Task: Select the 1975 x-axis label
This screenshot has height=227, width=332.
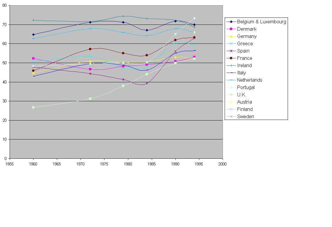Action: (x=104, y=164)
